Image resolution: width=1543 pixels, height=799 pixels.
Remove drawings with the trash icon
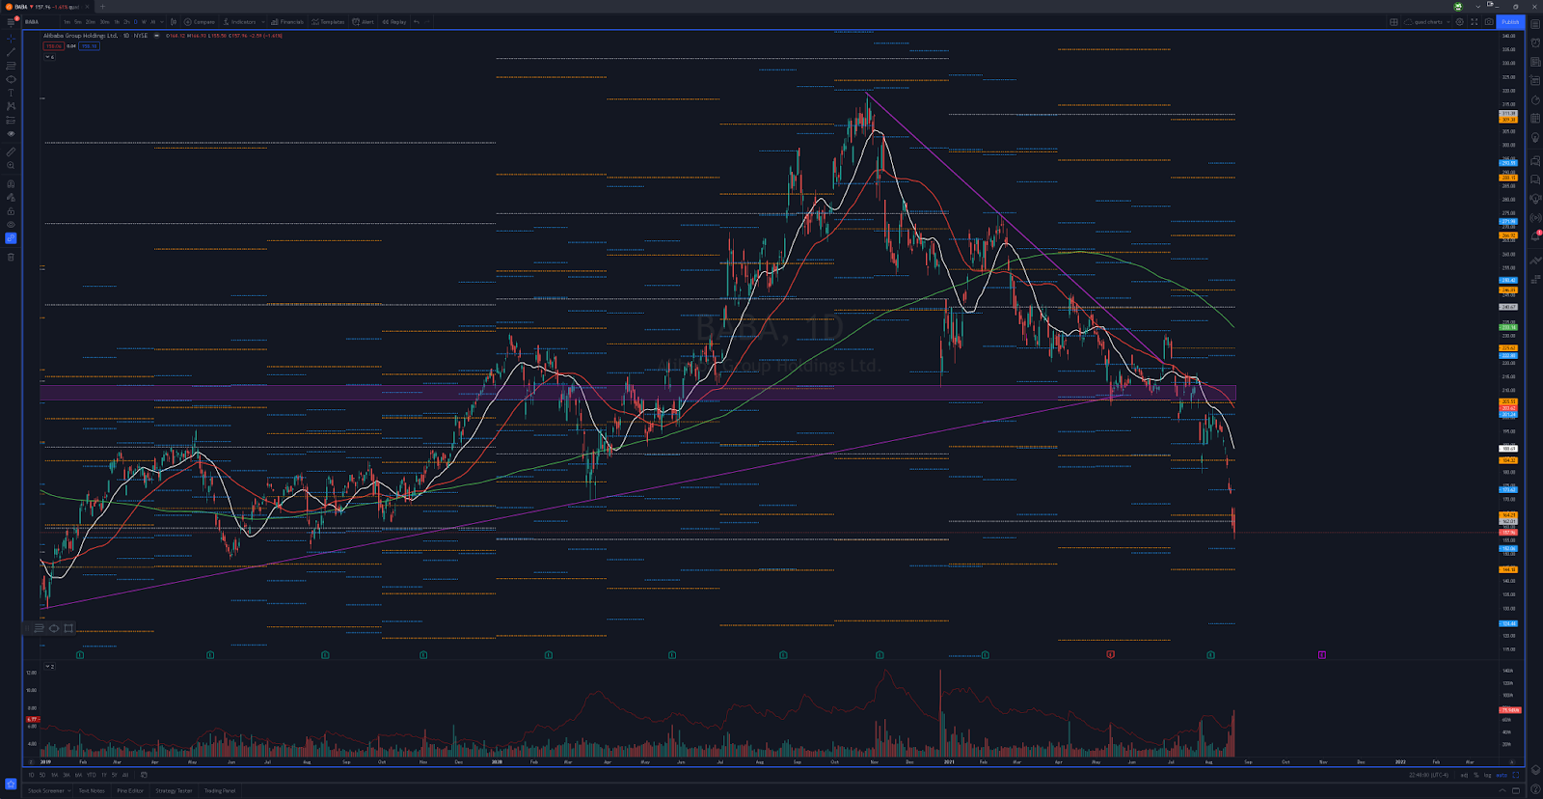coord(11,257)
